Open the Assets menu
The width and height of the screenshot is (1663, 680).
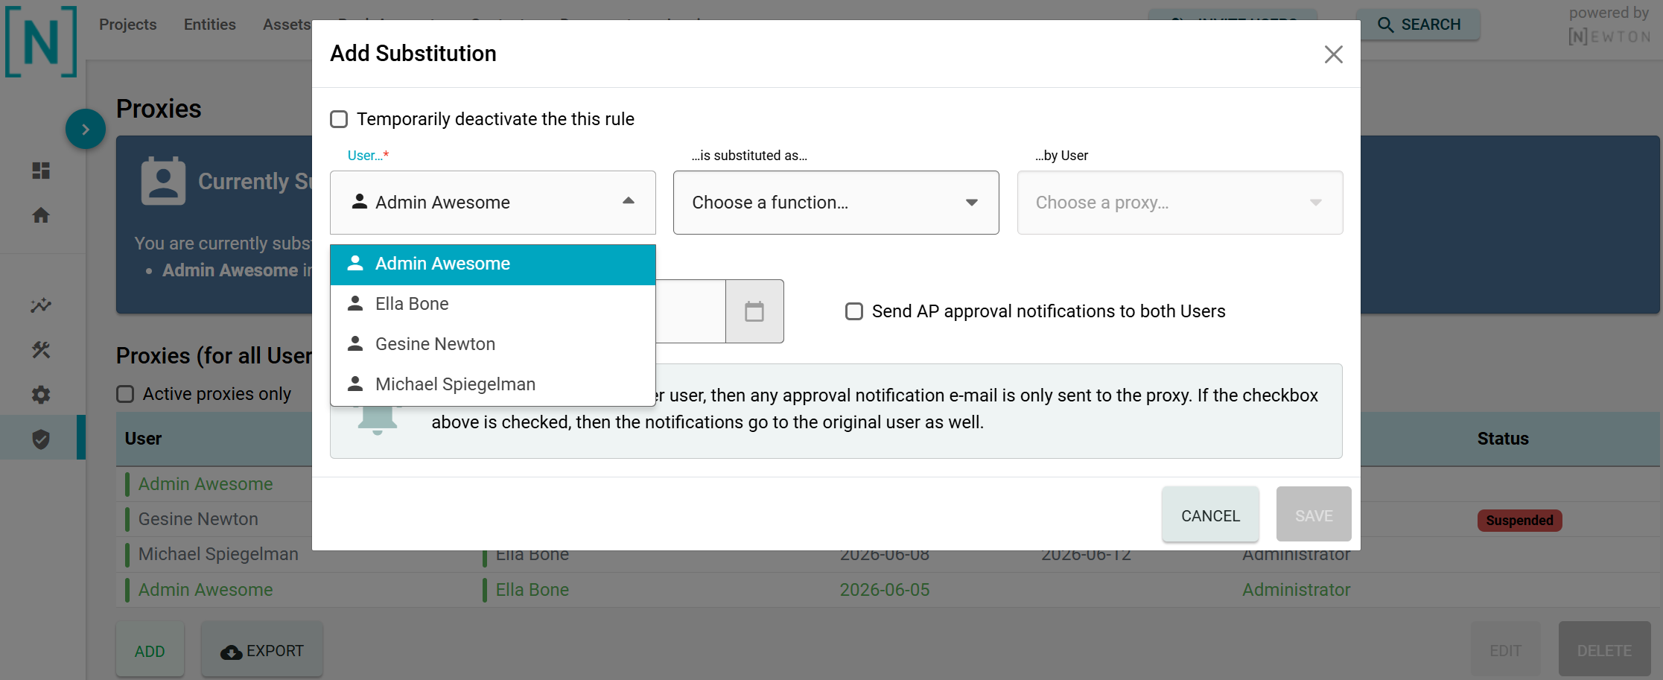[287, 25]
